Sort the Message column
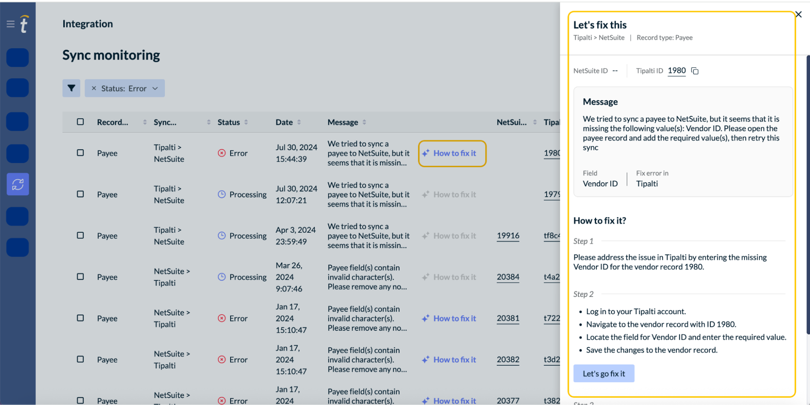 [364, 122]
